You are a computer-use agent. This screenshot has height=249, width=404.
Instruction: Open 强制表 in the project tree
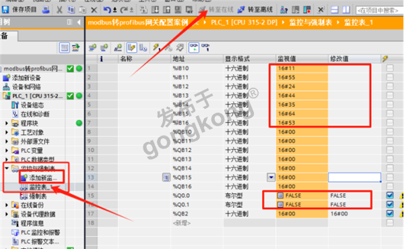coord(38,196)
